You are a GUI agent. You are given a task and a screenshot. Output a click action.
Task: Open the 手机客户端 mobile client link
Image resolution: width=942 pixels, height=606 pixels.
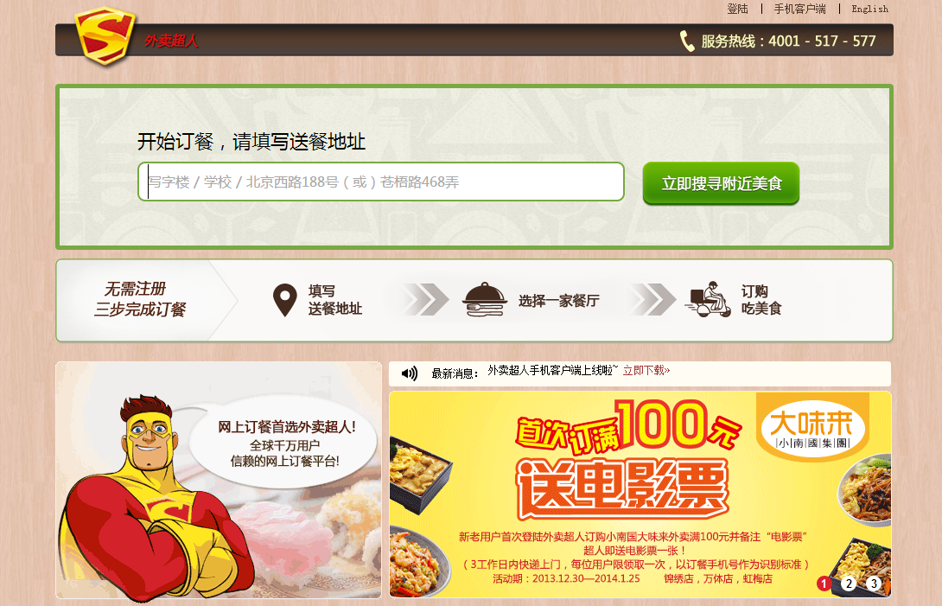pos(799,9)
